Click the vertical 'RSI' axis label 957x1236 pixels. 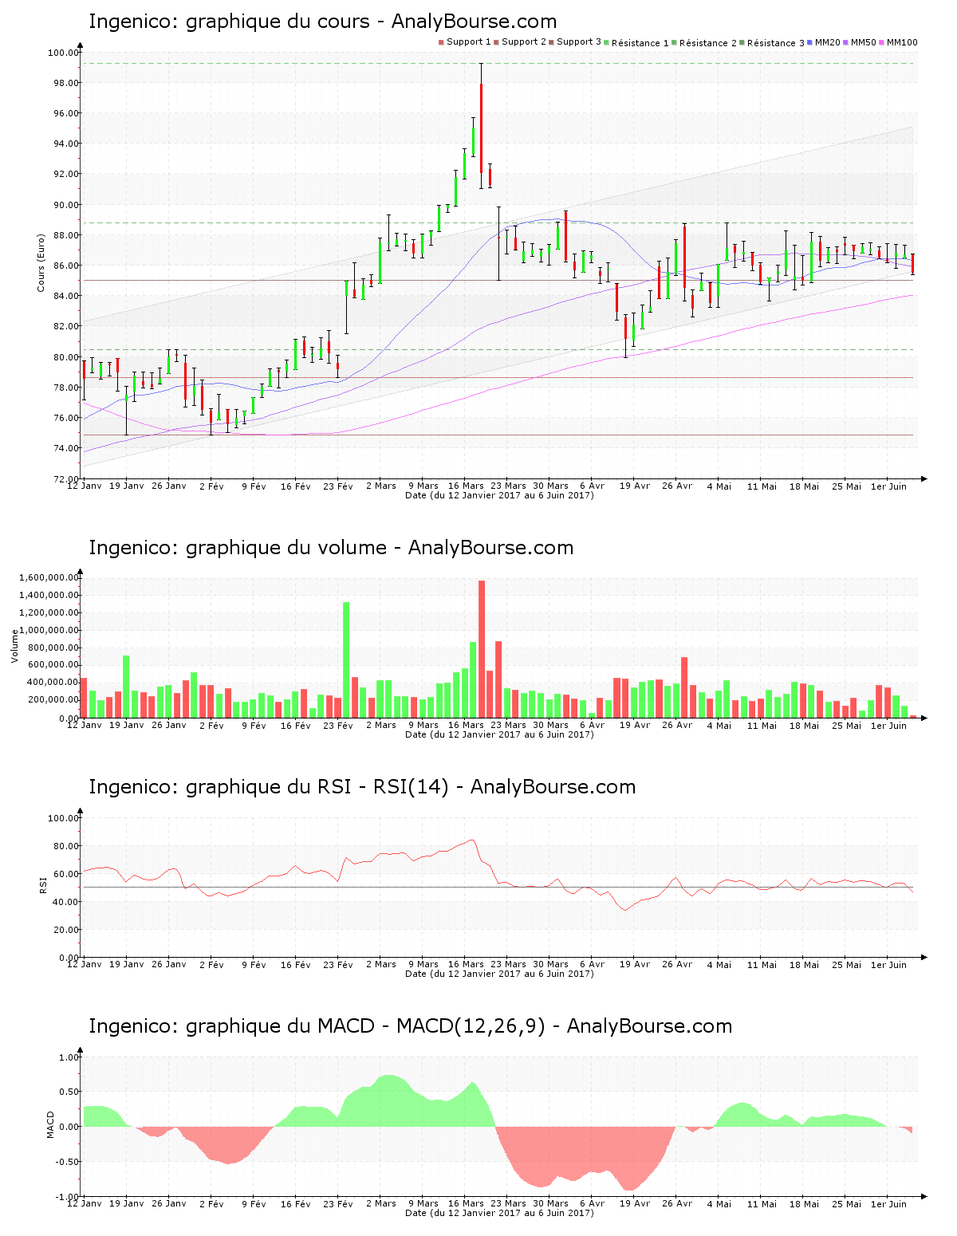click(43, 884)
